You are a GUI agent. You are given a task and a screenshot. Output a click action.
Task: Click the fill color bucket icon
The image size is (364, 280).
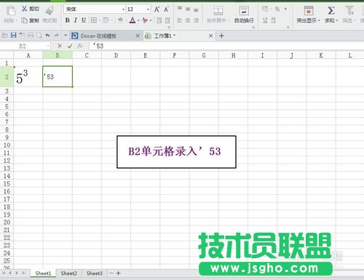pos(120,20)
